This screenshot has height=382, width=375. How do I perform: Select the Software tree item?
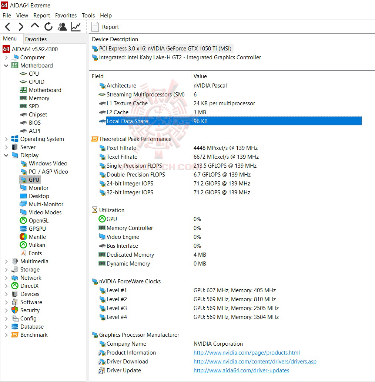[x=27, y=302]
